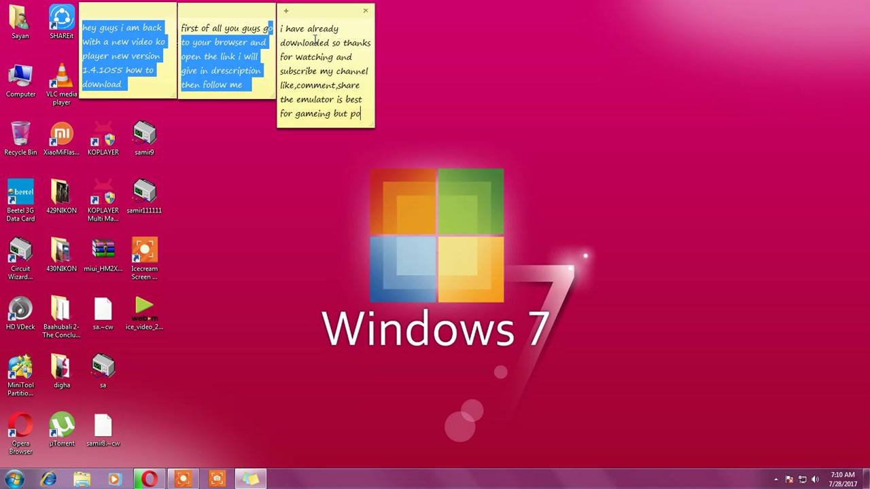Select the 429NIKON folder
Screen dimensions: 870x489
(x=62, y=197)
